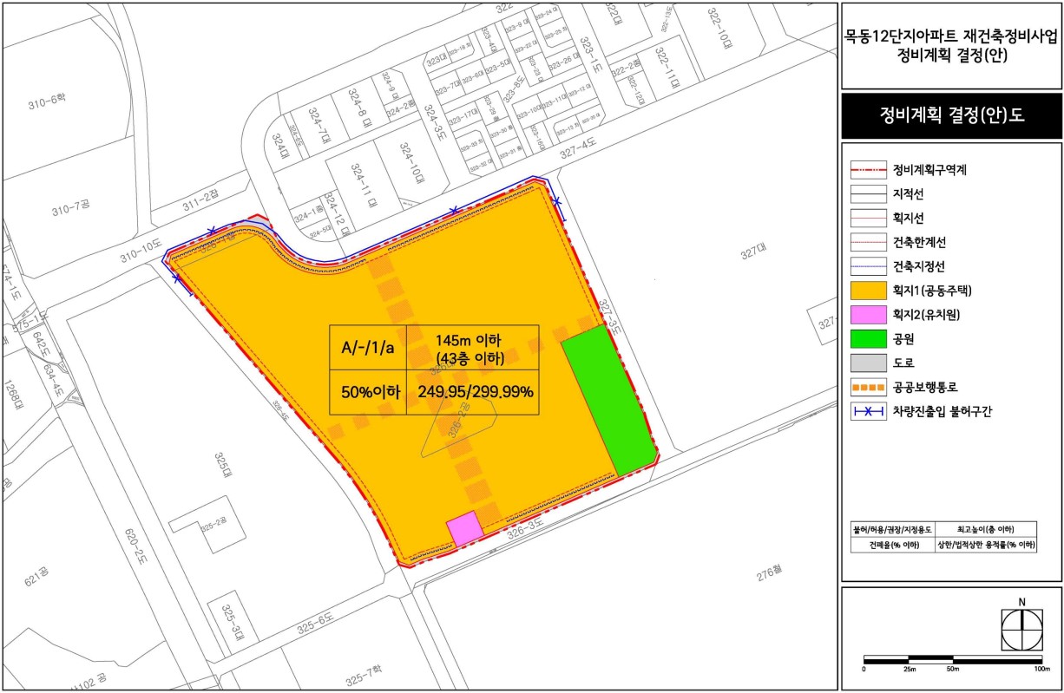Click the 276철 parcel label on the map
The image size is (1064, 693).
coord(769,575)
